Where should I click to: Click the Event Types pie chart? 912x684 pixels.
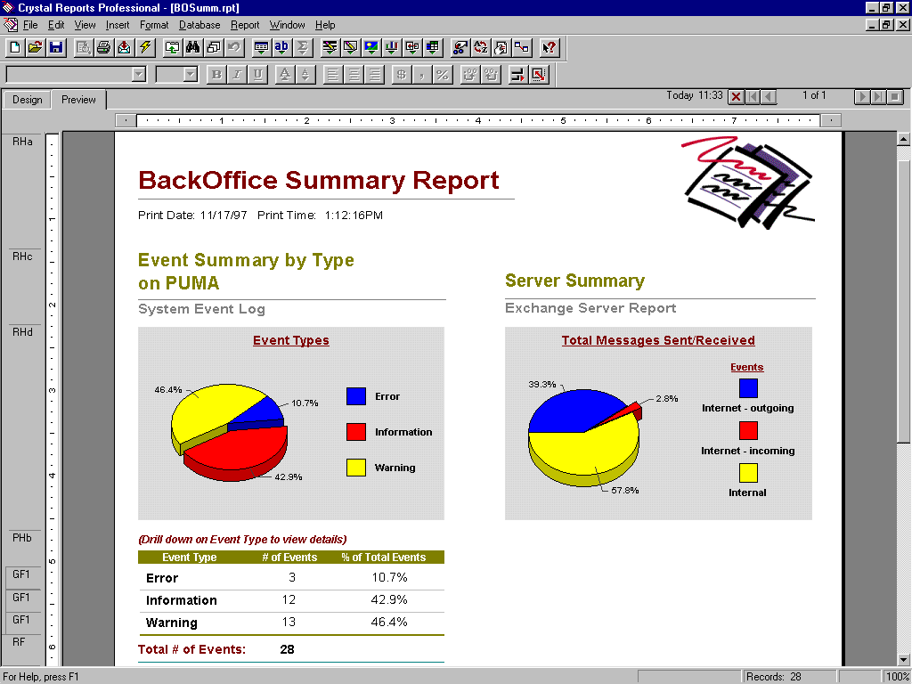[229, 432]
